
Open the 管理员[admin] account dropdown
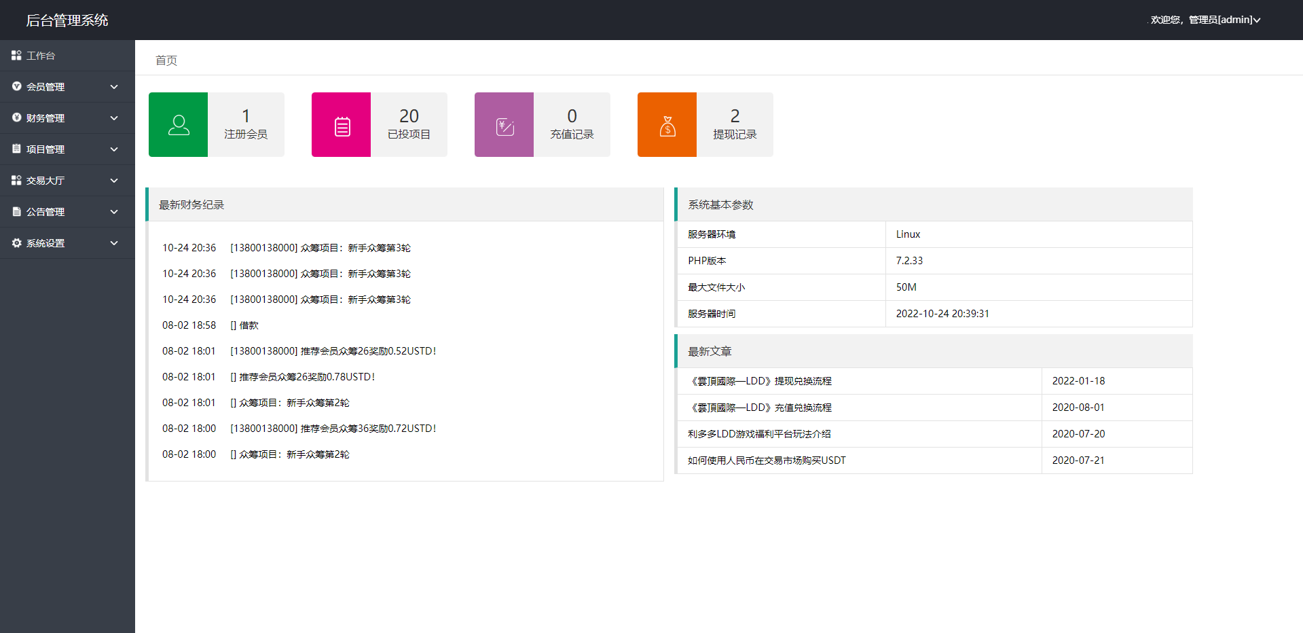(1205, 20)
